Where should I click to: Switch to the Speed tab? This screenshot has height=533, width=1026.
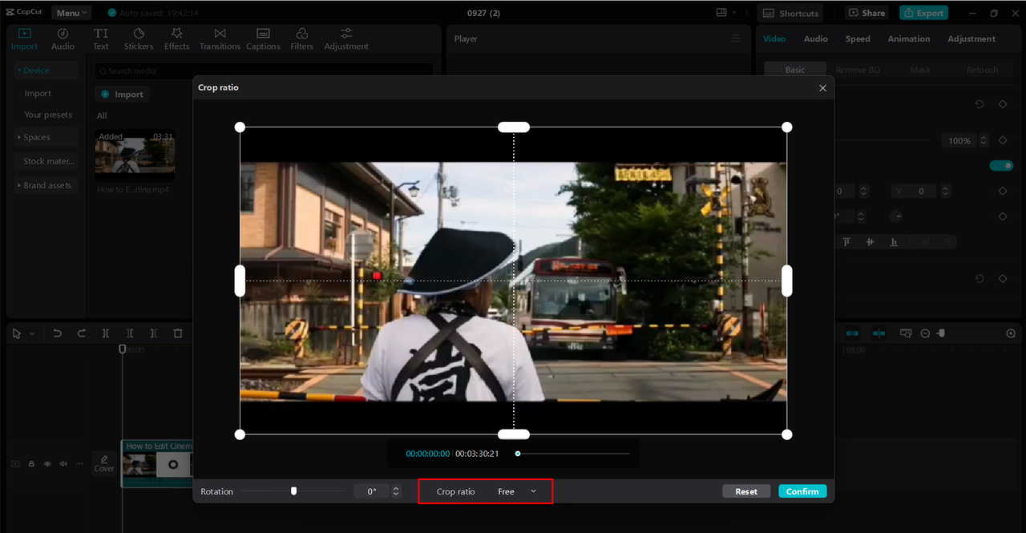coord(858,38)
